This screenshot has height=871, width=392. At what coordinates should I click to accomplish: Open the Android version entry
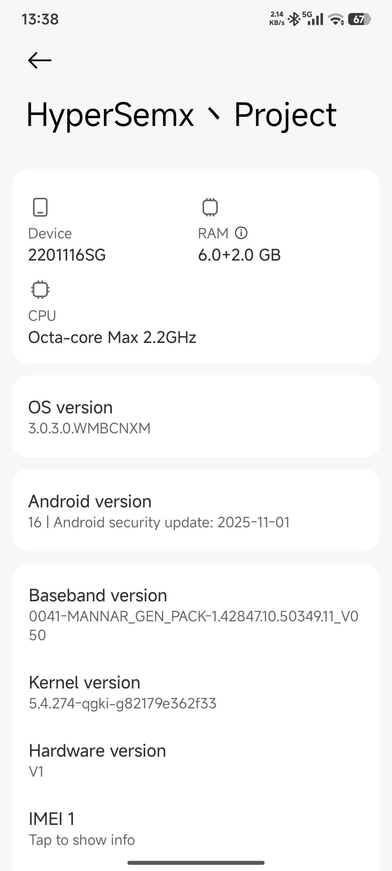click(196, 511)
